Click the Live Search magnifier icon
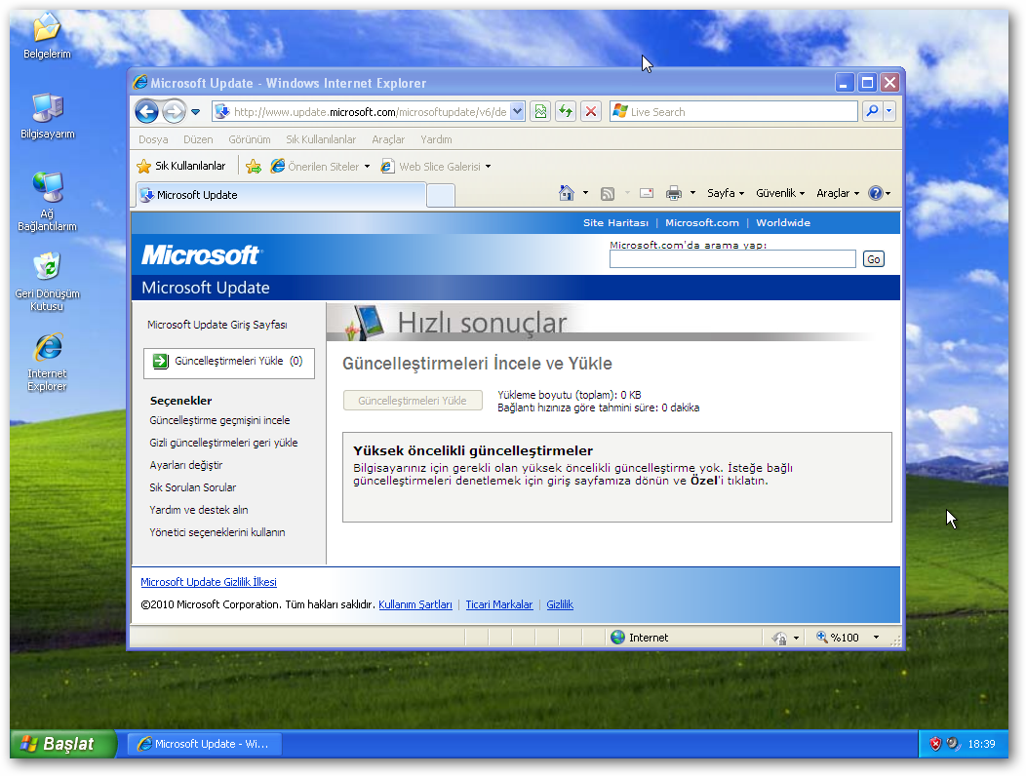This screenshot has height=776, width=1026. click(x=872, y=112)
